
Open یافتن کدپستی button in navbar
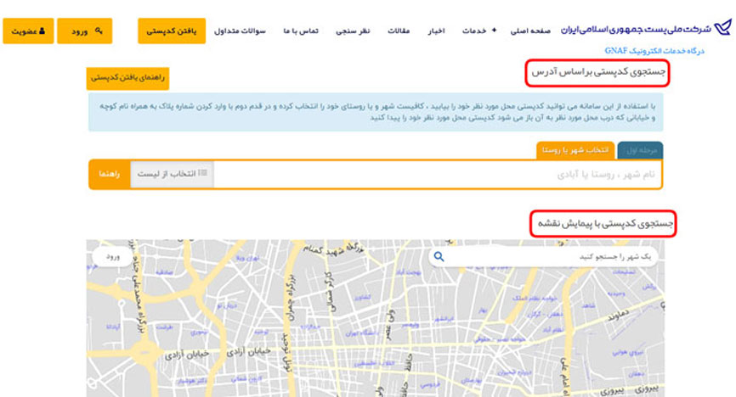pos(172,31)
